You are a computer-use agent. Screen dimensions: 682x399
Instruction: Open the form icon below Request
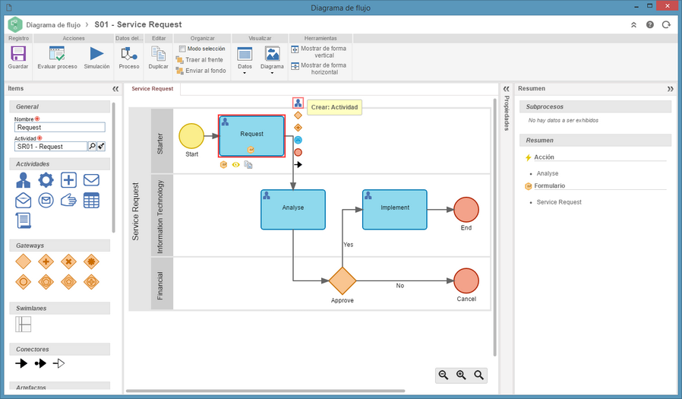(x=223, y=164)
